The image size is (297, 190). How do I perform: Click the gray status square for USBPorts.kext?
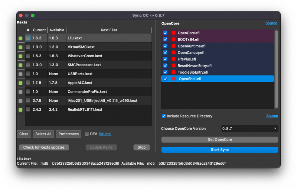pos(20,74)
